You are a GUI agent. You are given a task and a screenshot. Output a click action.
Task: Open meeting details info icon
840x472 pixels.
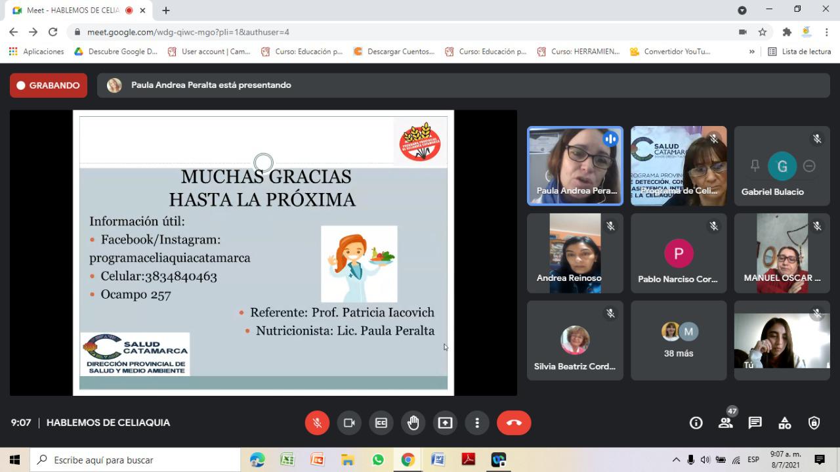[x=696, y=423]
